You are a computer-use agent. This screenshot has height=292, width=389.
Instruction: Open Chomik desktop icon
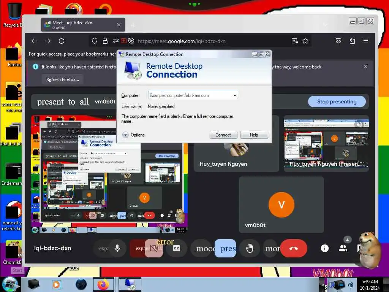[x=13, y=252]
